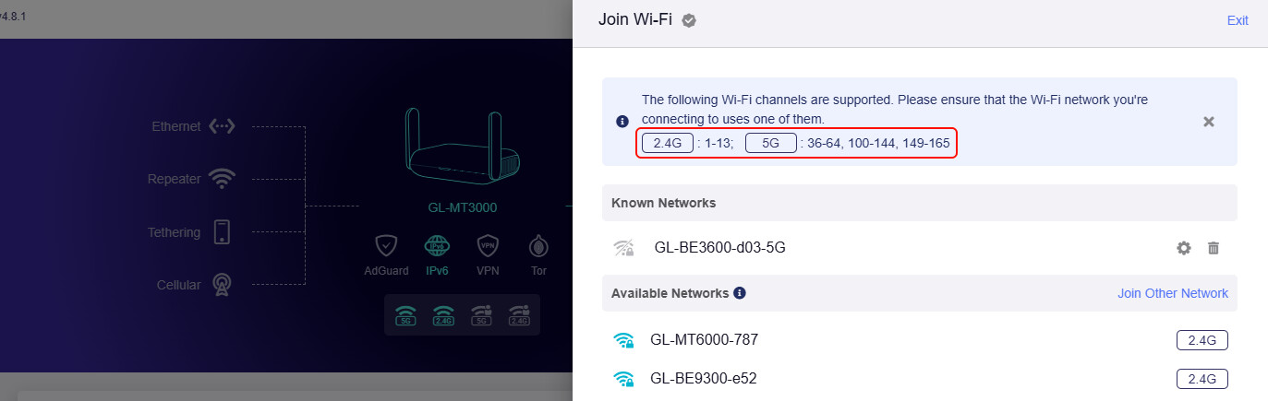This screenshot has width=1268, height=401.
Task: Click Join Other Network link
Action: tap(1173, 293)
